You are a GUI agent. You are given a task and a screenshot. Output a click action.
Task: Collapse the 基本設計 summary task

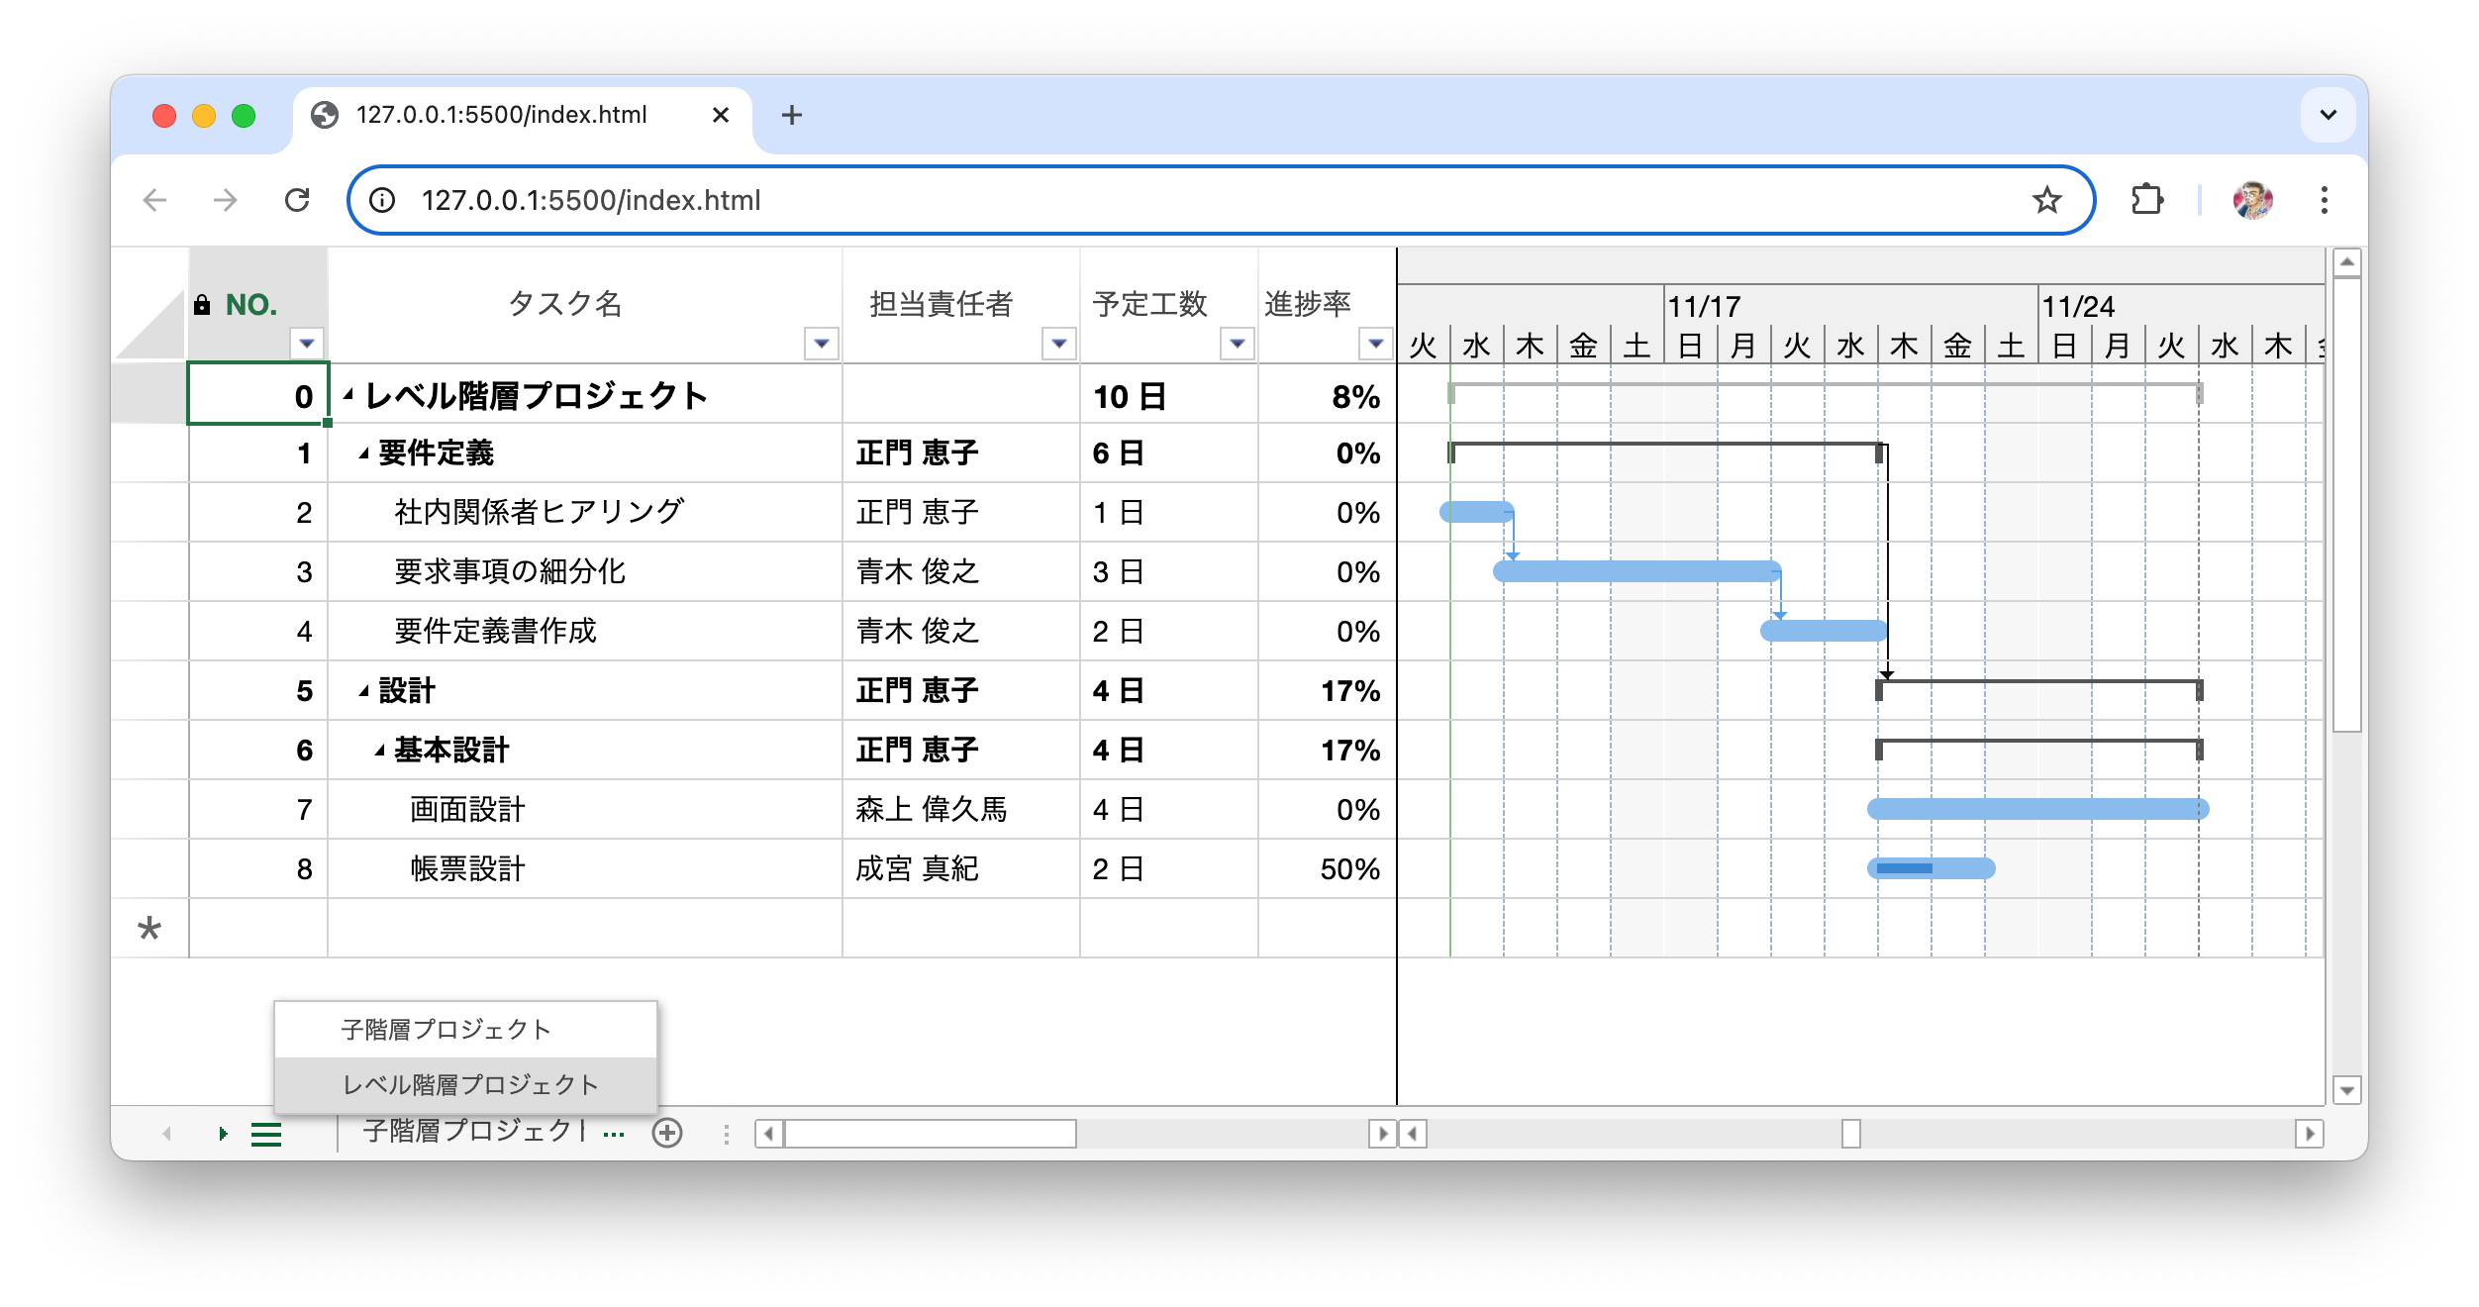[x=379, y=751]
